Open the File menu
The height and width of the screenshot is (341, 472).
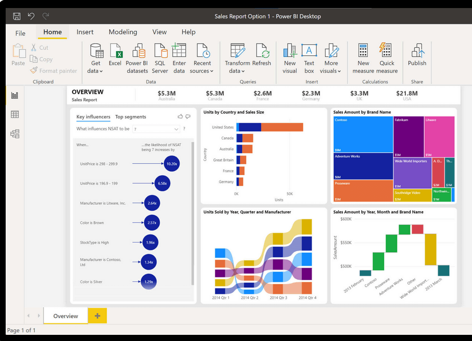(20, 33)
